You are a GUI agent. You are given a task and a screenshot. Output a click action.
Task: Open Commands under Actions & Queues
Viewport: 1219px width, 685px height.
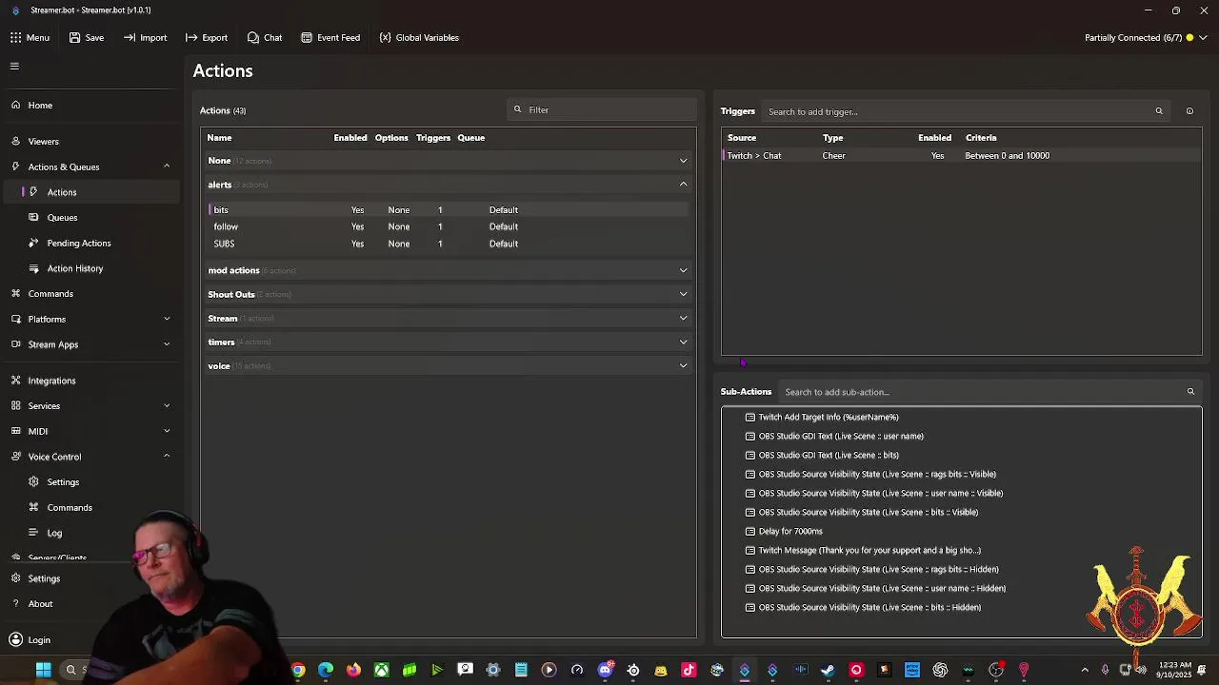(x=90, y=294)
